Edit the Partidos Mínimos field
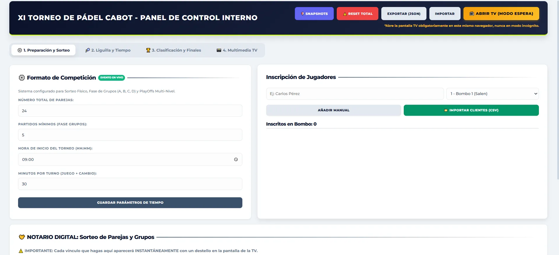The image size is (559, 255). 130,135
